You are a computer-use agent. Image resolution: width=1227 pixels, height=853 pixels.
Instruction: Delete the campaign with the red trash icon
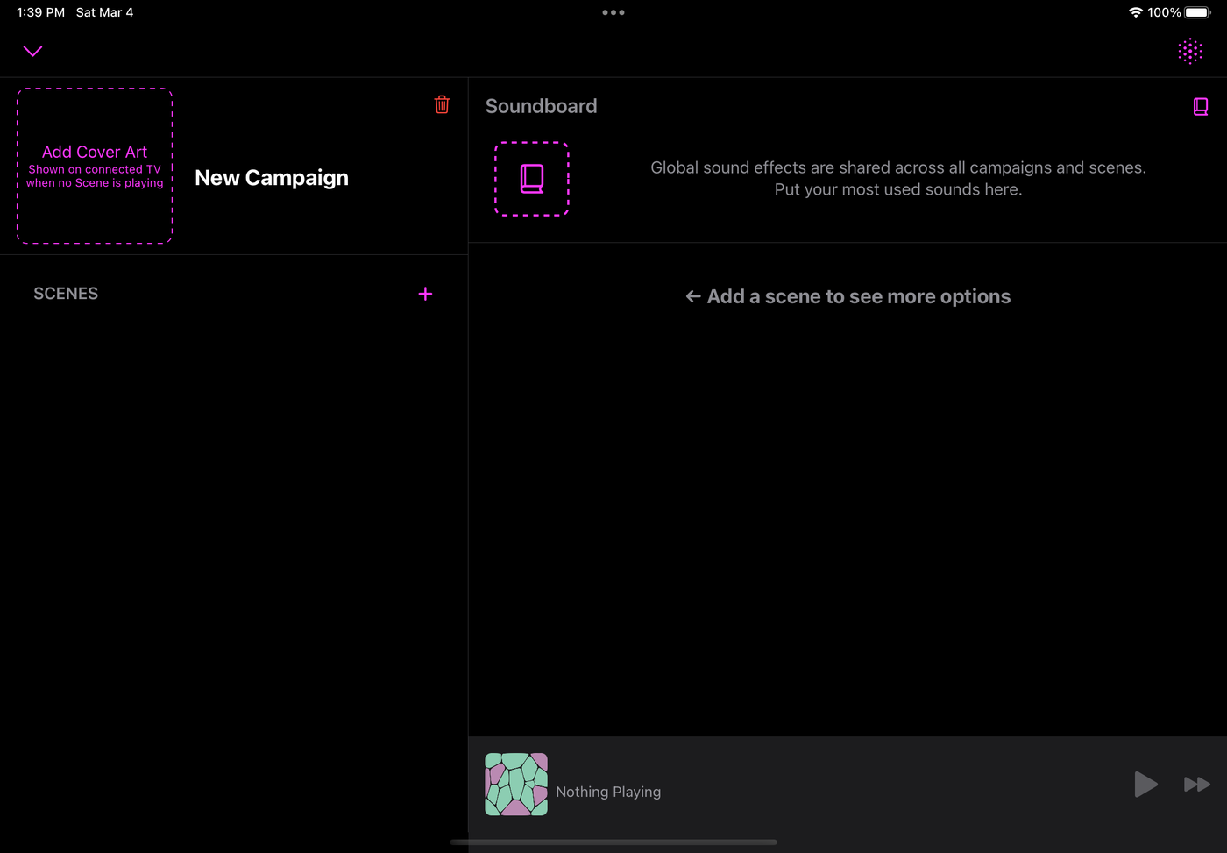442,105
